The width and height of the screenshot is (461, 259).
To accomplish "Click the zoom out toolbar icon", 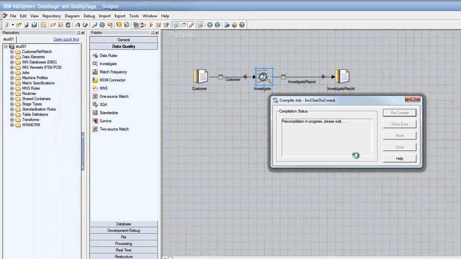I will tap(217, 25).
